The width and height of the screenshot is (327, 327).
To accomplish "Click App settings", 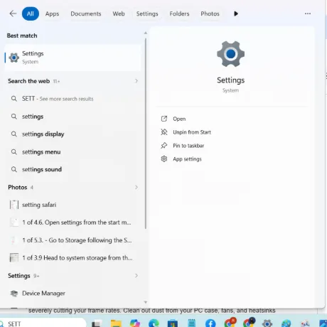I will 187,159.
